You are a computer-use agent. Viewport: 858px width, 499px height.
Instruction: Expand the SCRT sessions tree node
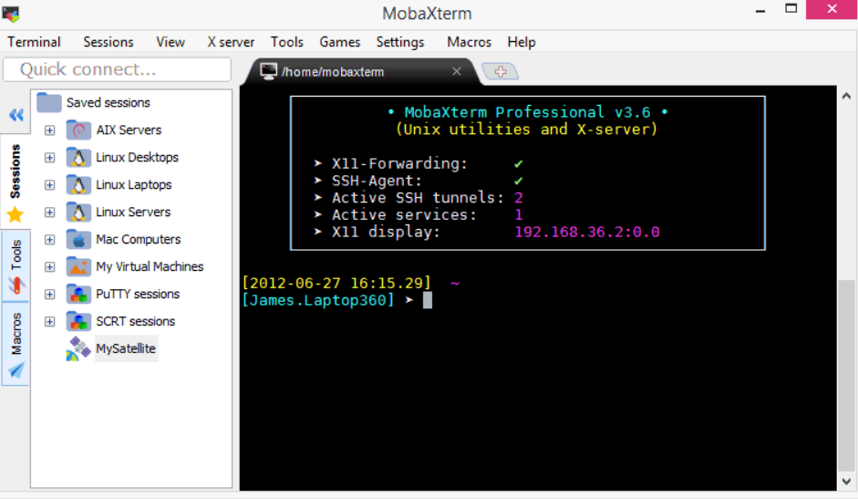pyautogui.click(x=50, y=322)
